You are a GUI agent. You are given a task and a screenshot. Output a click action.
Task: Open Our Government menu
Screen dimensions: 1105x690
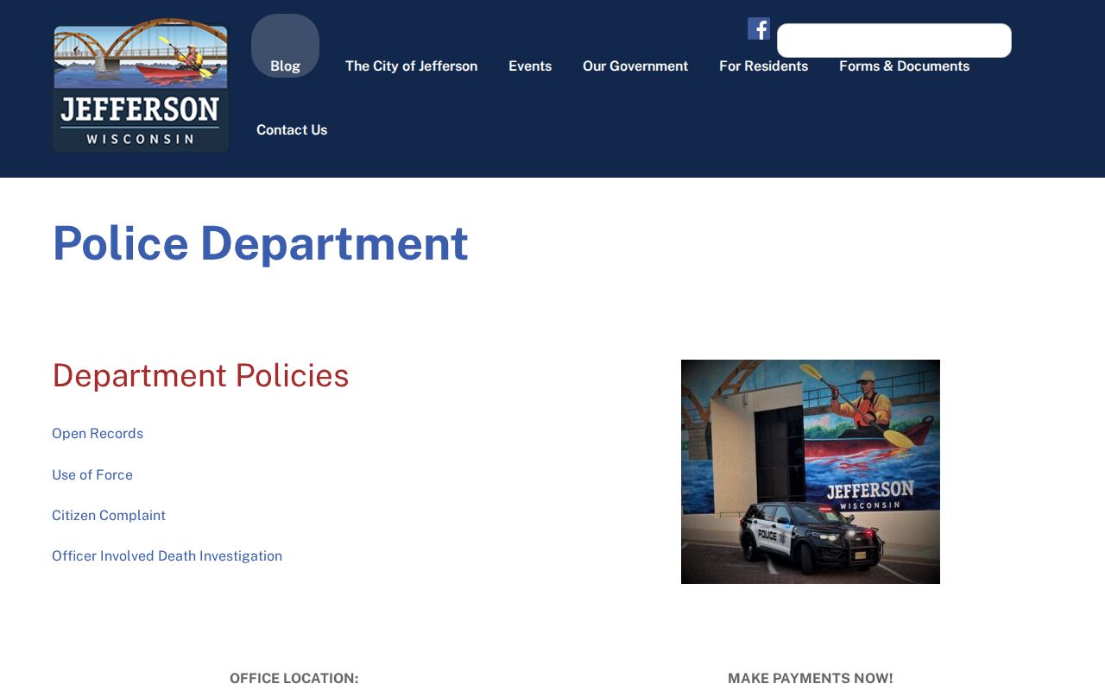(635, 66)
